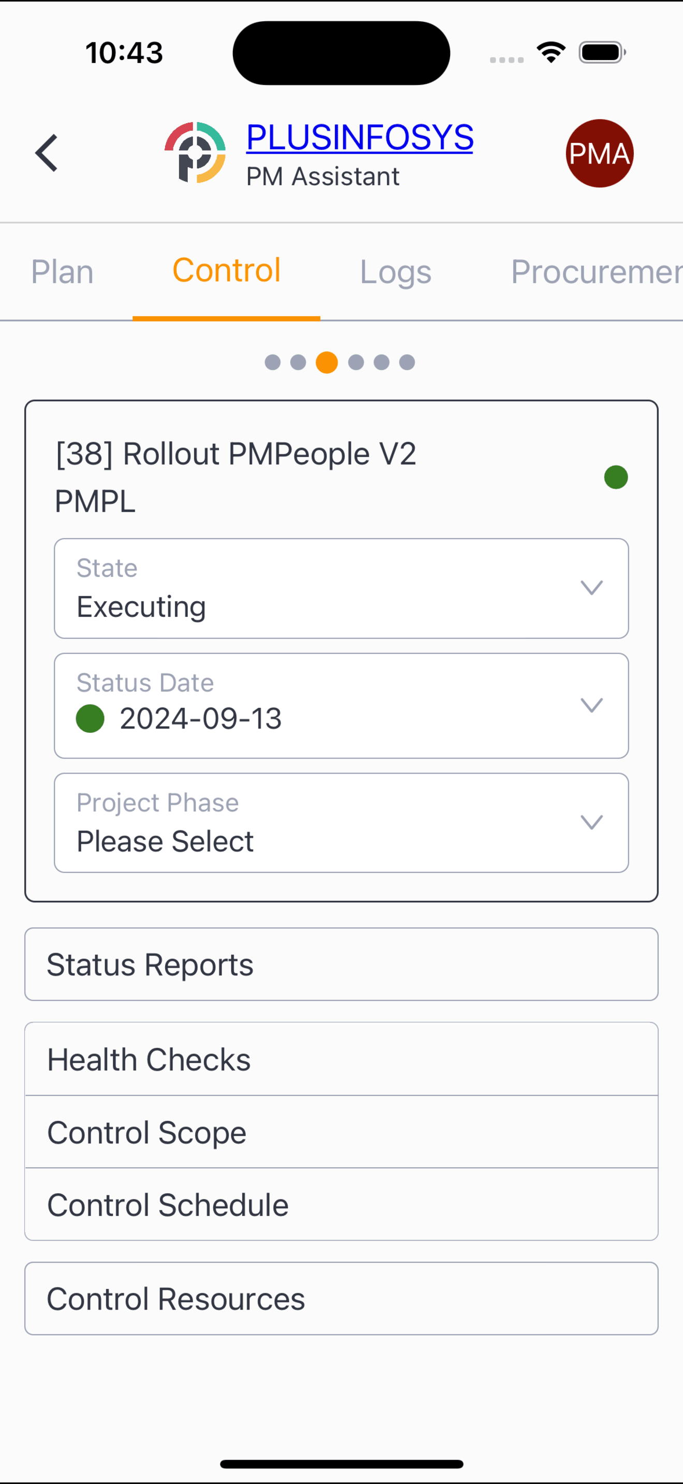Switch to the Plan tab

click(62, 271)
